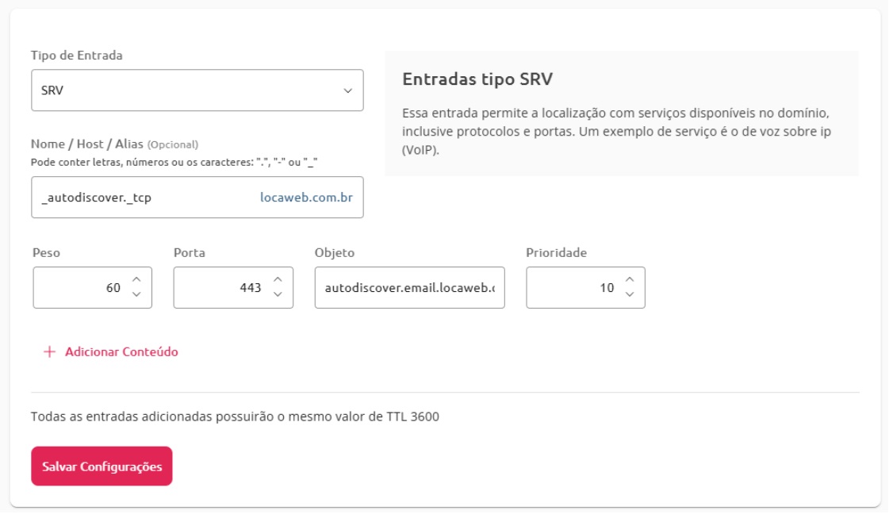This screenshot has height=518, width=889.
Task: Increase Peso value with up arrow
Action: point(136,280)
